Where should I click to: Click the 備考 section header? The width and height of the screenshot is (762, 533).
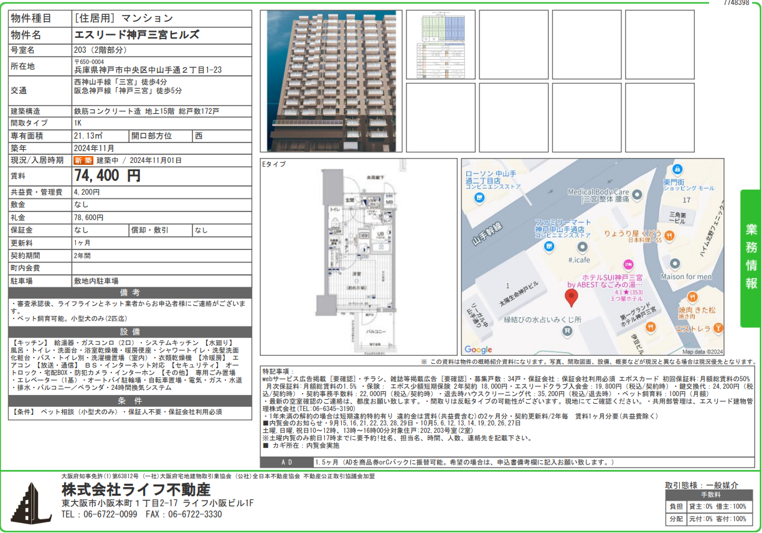point(130,293)
